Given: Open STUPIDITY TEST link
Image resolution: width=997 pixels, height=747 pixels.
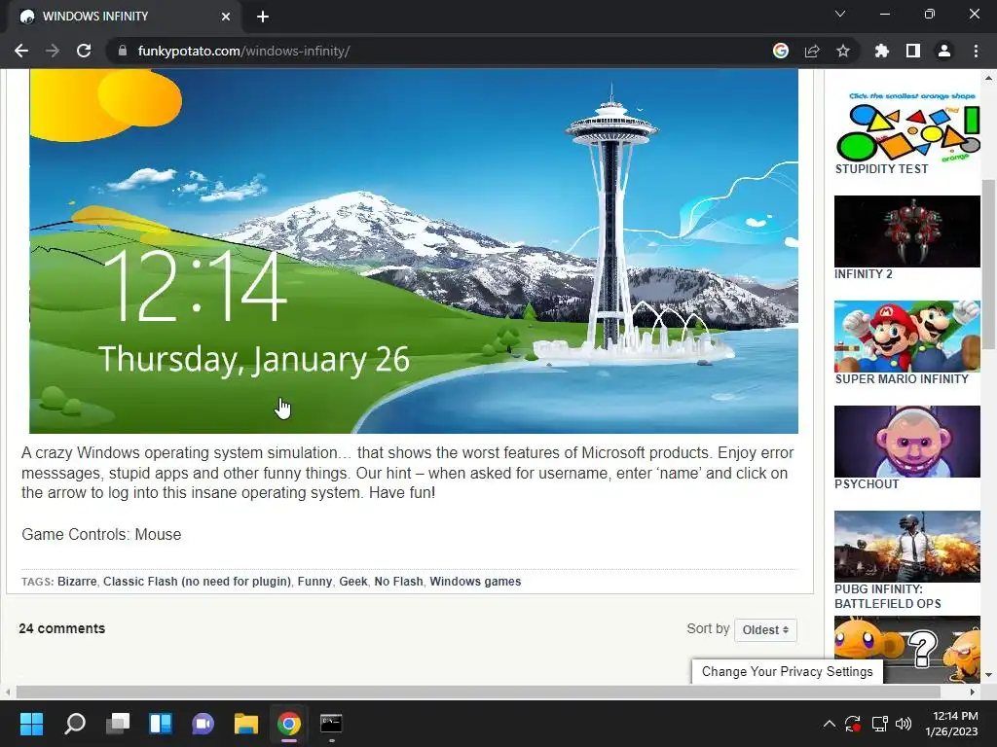Looking at the screenshot, I should tap(881, 169).
